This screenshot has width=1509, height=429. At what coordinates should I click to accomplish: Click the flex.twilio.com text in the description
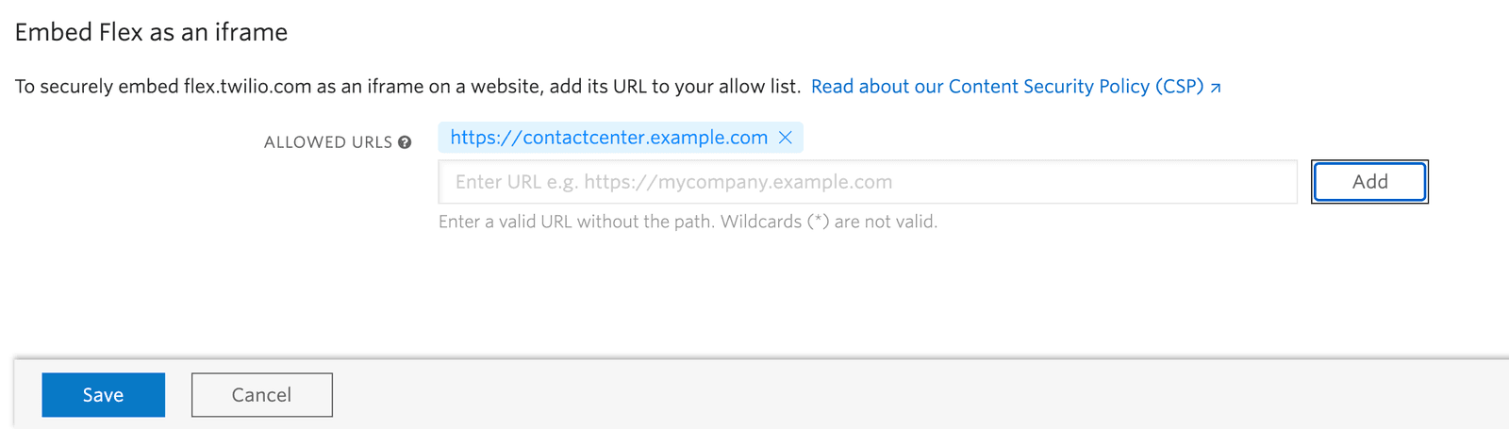(247, 87)
